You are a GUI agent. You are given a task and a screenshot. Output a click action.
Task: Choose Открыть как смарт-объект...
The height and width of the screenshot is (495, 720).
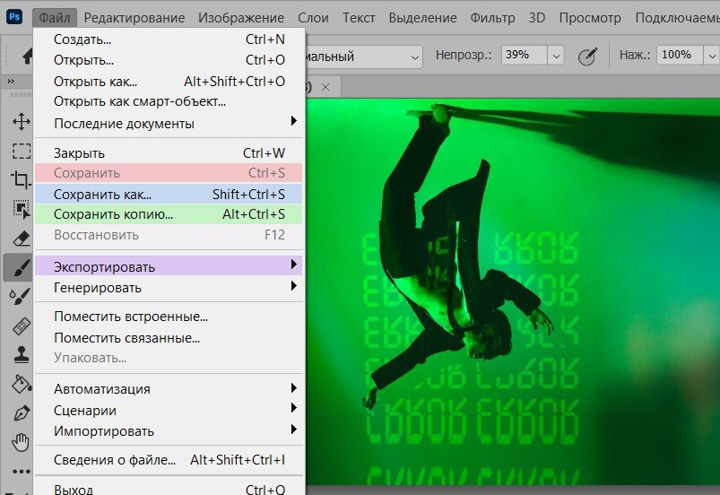coord(169,101)
